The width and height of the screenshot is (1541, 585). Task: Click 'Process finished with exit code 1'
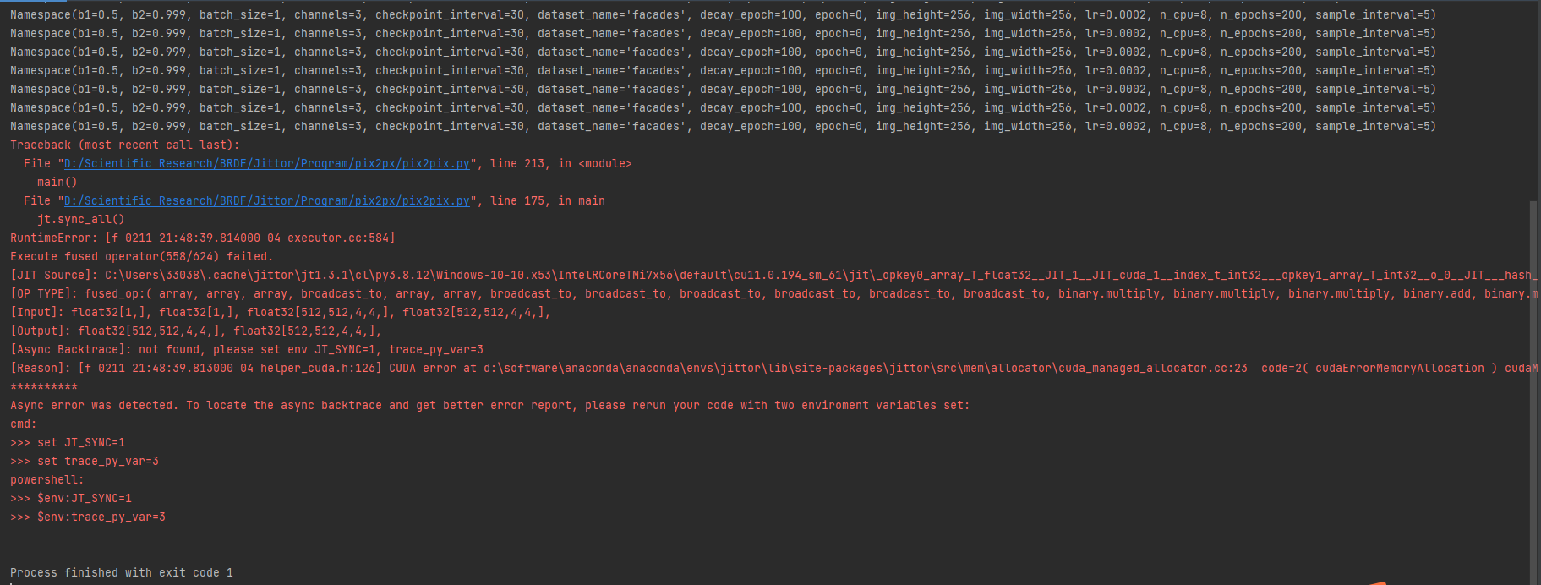(121, 573)
